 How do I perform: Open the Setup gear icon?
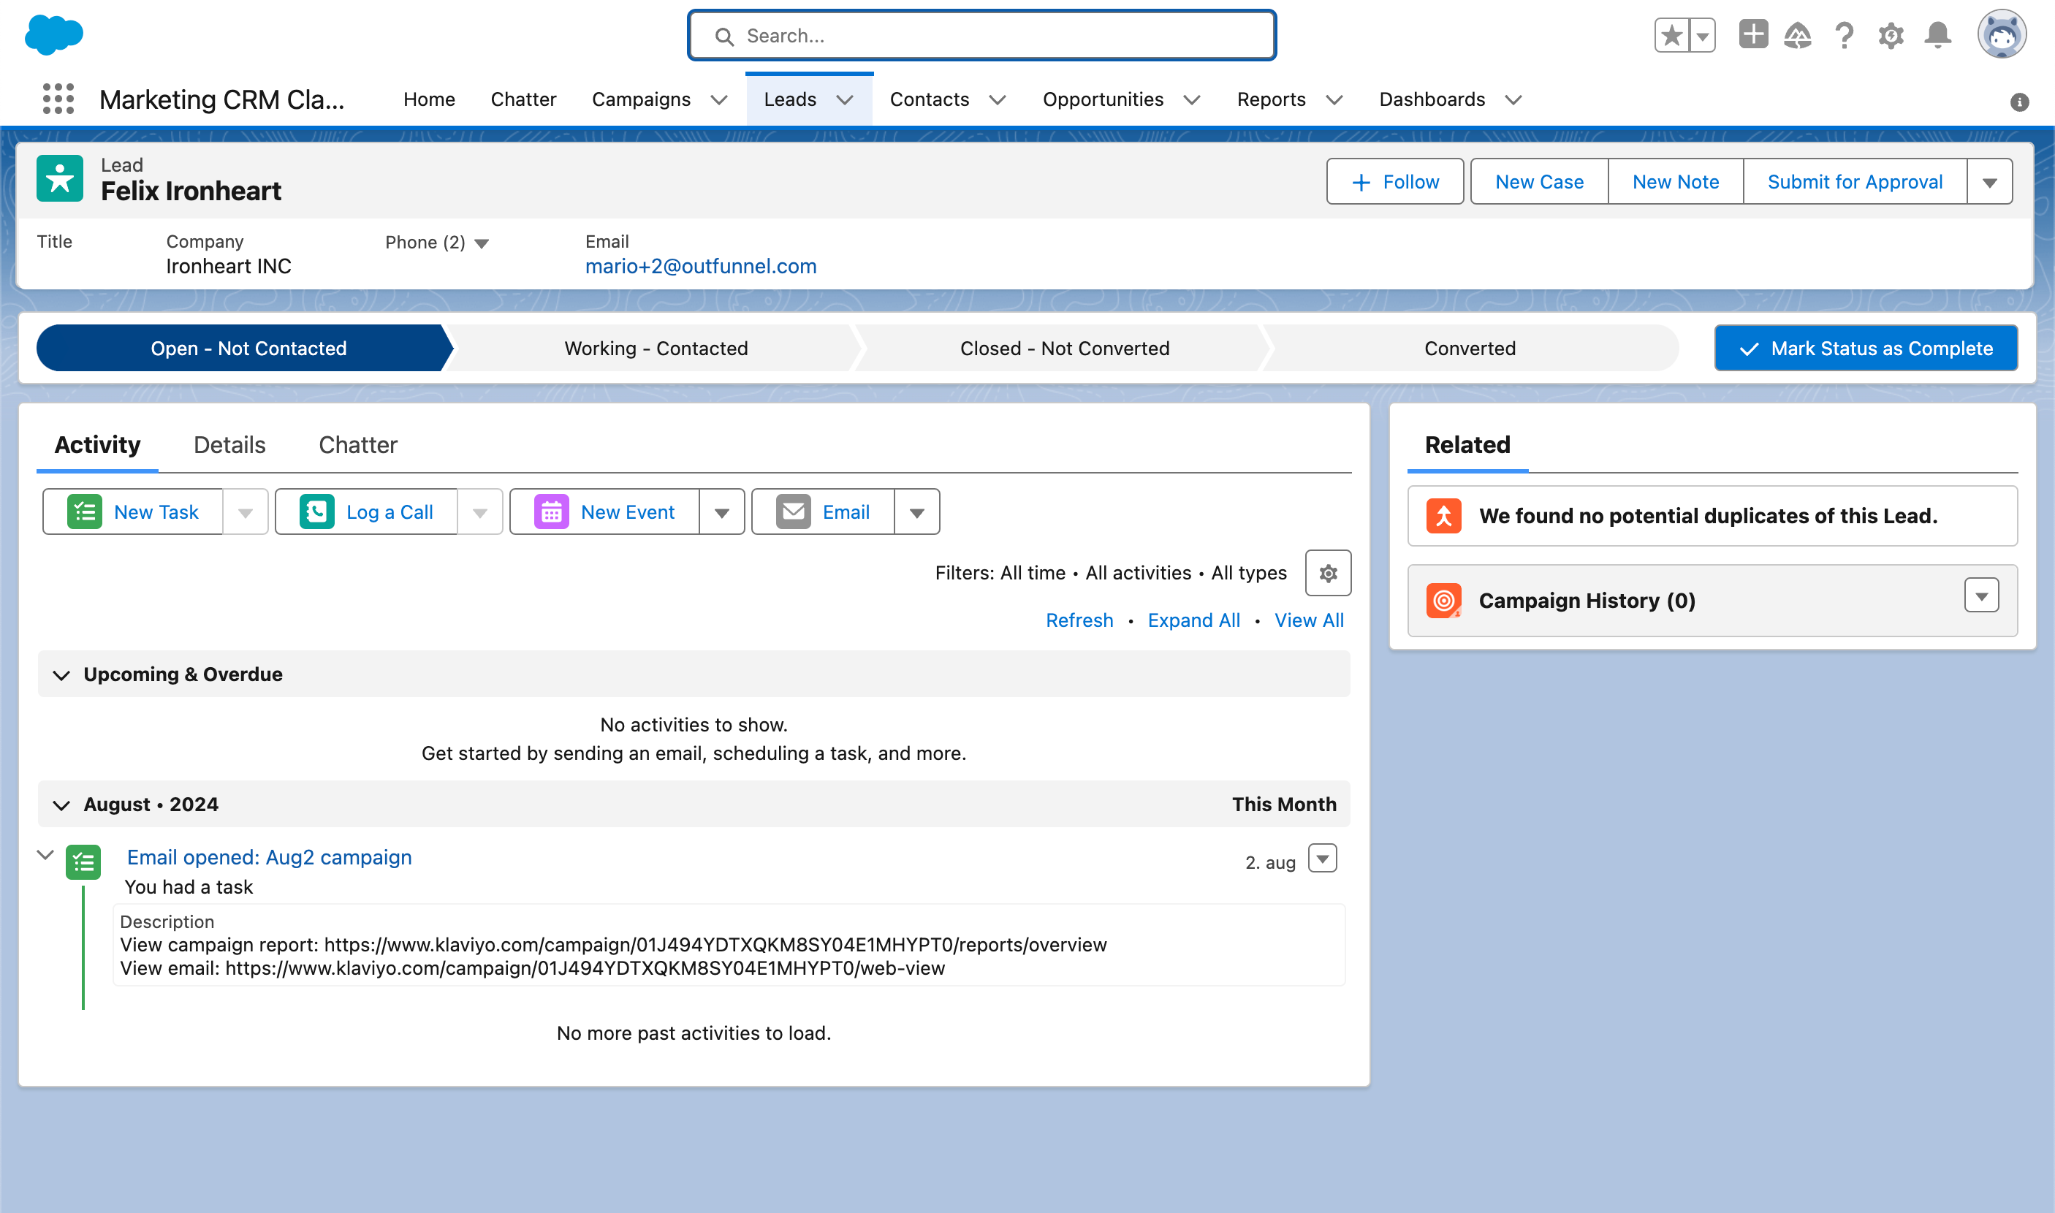[x=1891, y=35]
